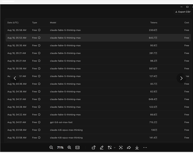Select the date Aug 18, 04:31 AM
The height and width of the screenshot is (153, 193).
(x=17, y=99)
